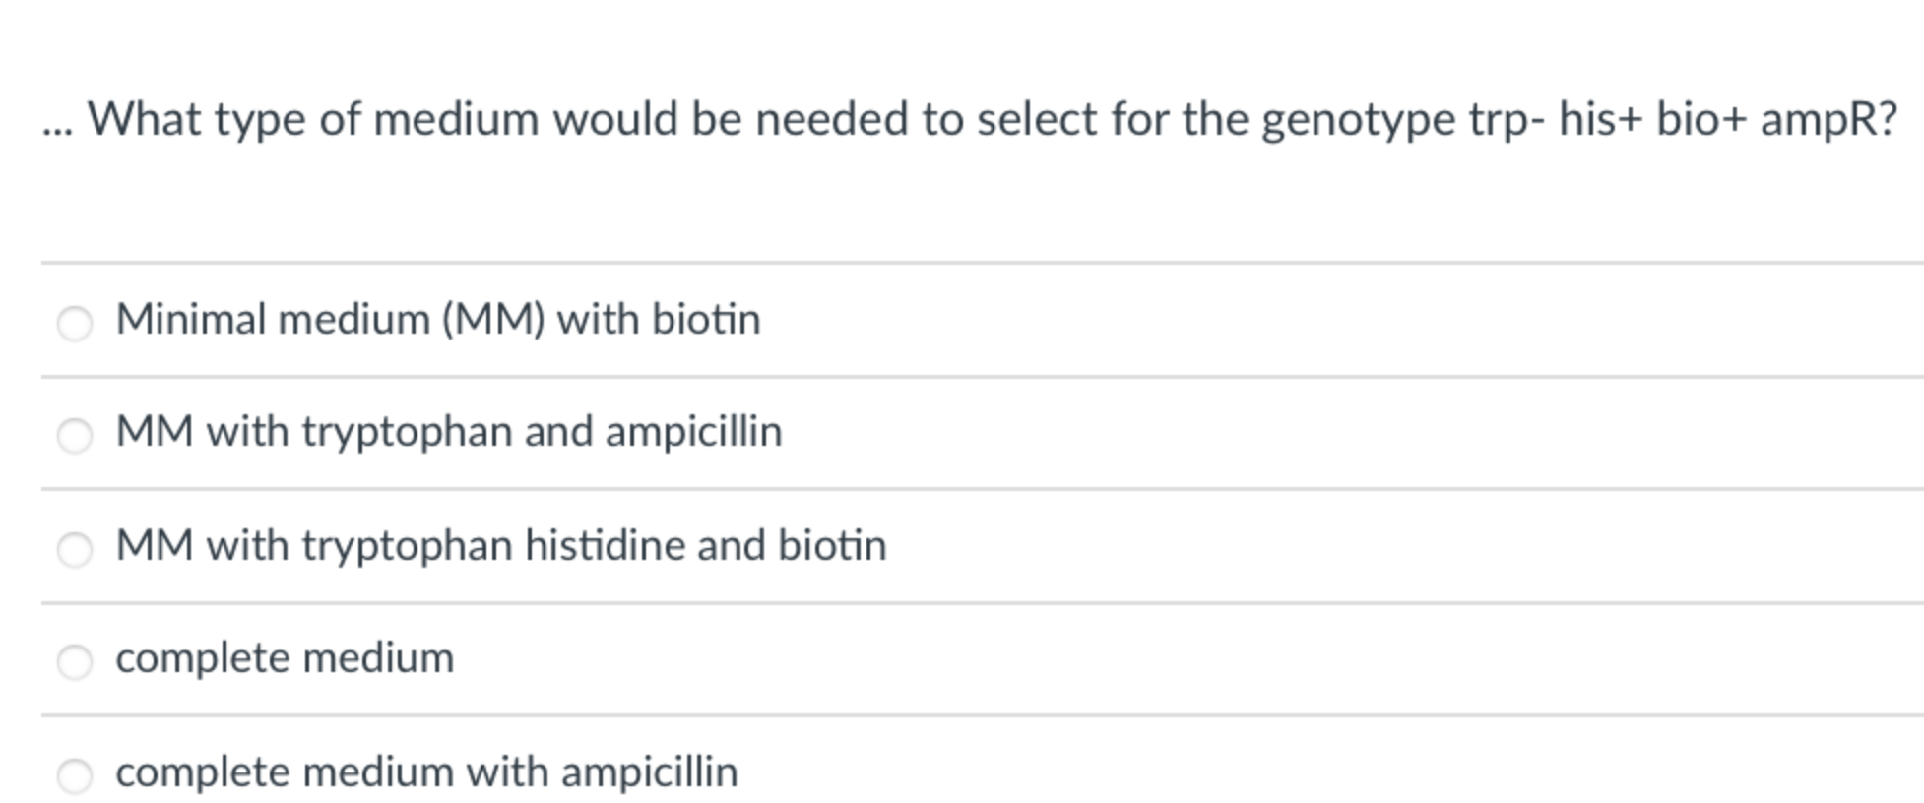The width and height of the screenshot is (1924, 803).
Task: Click the 'complete medium' answer label text
Action: (x=285, y=657)
